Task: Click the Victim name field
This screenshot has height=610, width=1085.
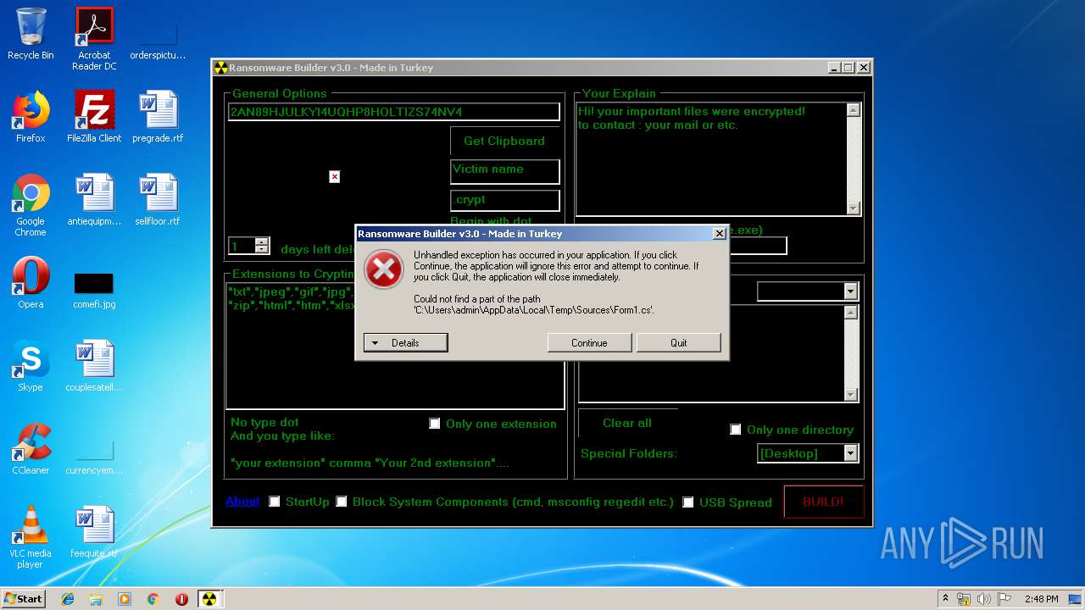Action: click(x=505, y=171)
